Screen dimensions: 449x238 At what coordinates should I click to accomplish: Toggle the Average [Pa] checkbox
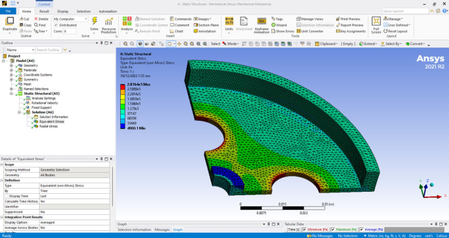[x=362, y=229]
